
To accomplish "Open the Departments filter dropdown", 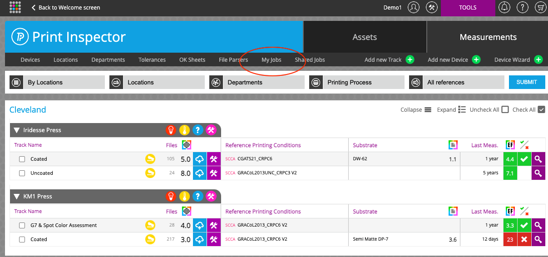I will coord(257,82).
